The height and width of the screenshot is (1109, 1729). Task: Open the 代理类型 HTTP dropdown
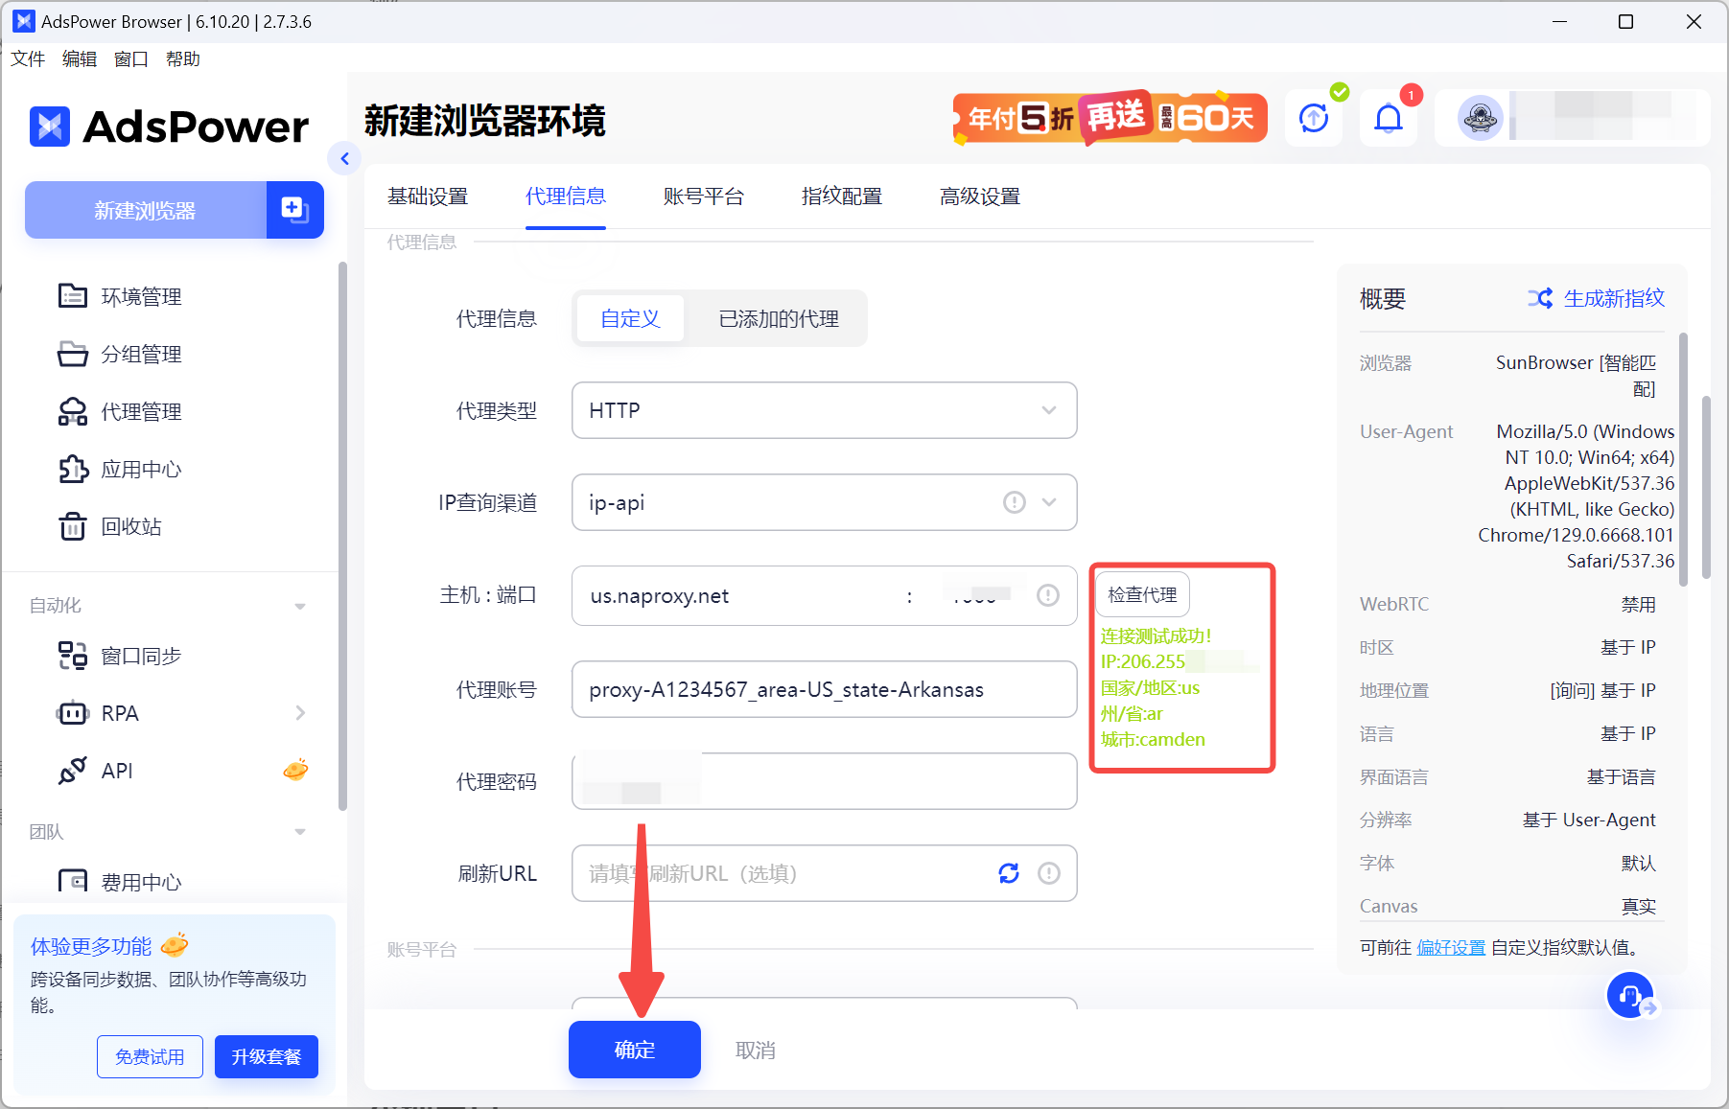point(824,410)
